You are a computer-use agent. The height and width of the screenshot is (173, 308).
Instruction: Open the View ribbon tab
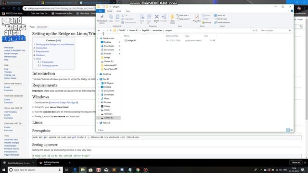point(128,11)
